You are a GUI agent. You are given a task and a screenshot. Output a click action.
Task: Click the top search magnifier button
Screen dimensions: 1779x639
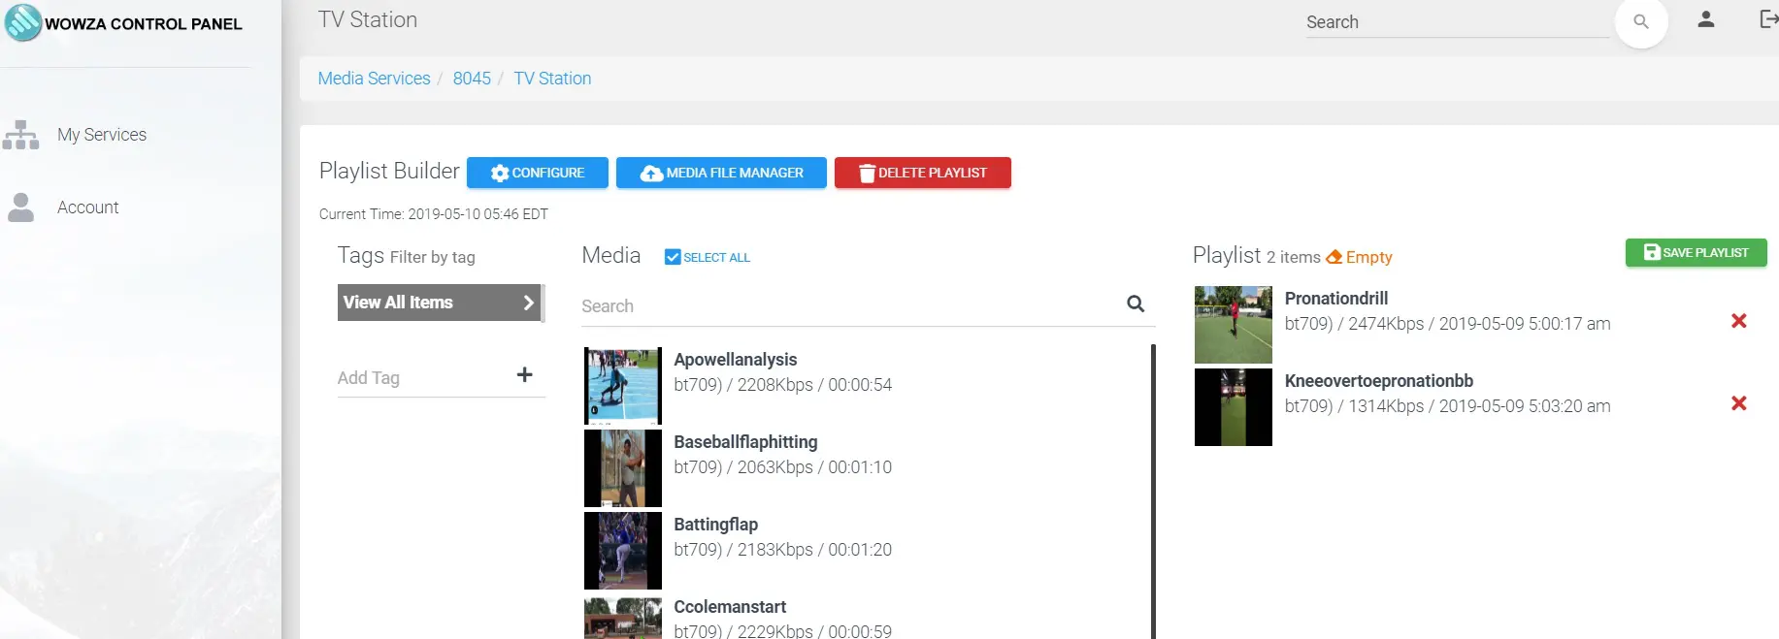click(1641, 21)
